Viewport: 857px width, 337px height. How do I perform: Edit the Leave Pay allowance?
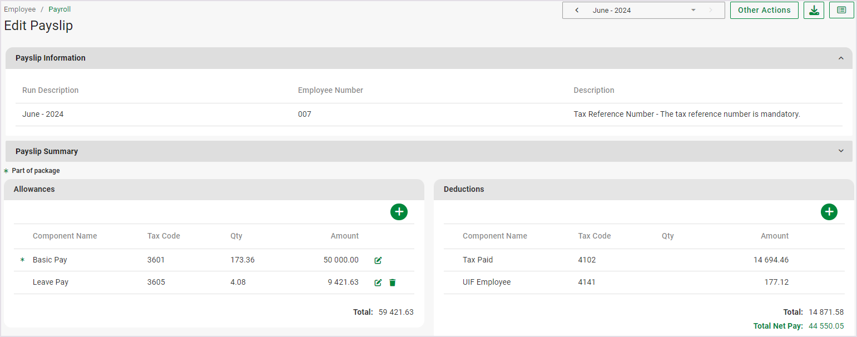click(x=378, y=283)
